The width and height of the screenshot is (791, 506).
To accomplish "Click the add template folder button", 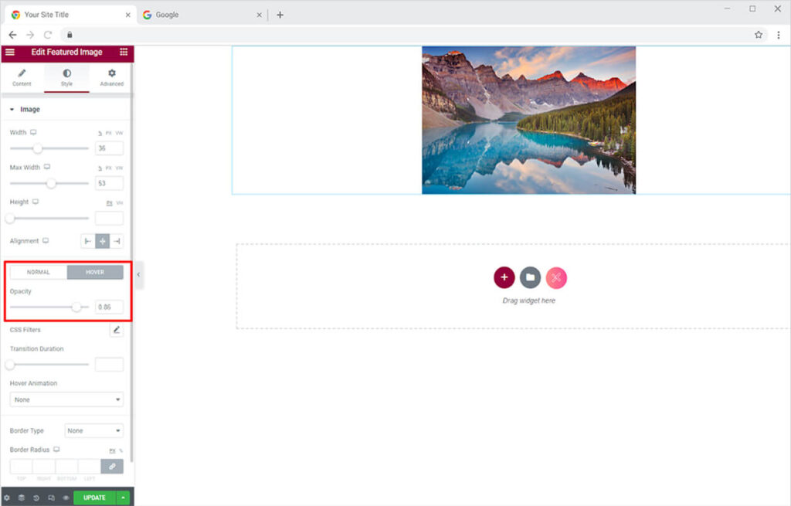I will 530,277.
